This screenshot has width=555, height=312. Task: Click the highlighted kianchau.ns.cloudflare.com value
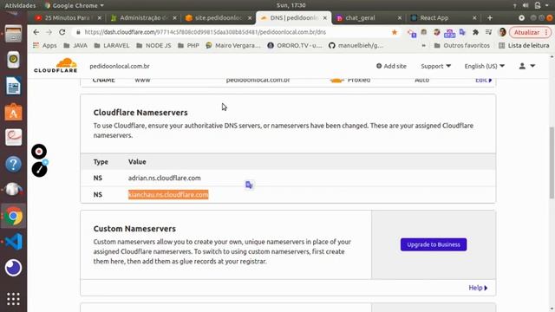168,194
